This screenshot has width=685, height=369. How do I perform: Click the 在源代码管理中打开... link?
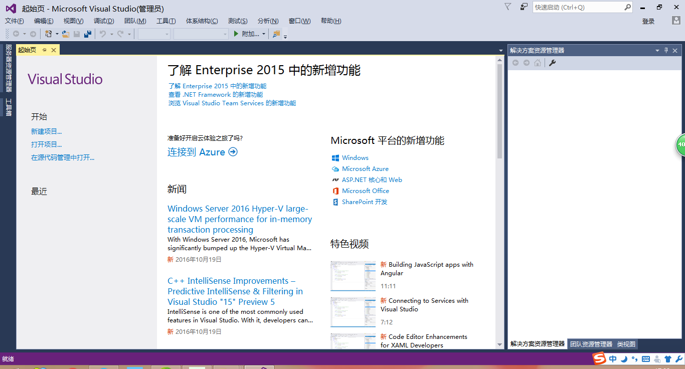point(63,157)
